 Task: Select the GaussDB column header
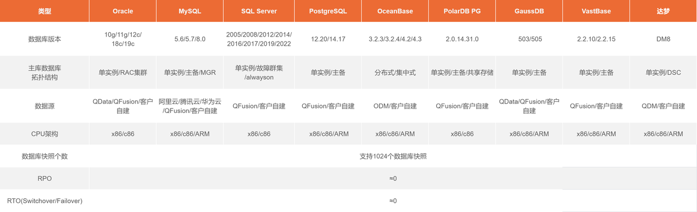pos(529,11)
